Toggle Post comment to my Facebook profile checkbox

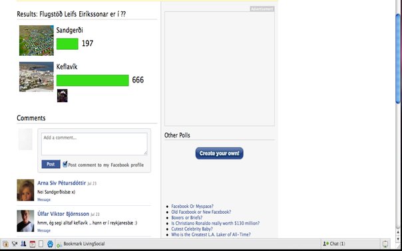coord(65,164)
